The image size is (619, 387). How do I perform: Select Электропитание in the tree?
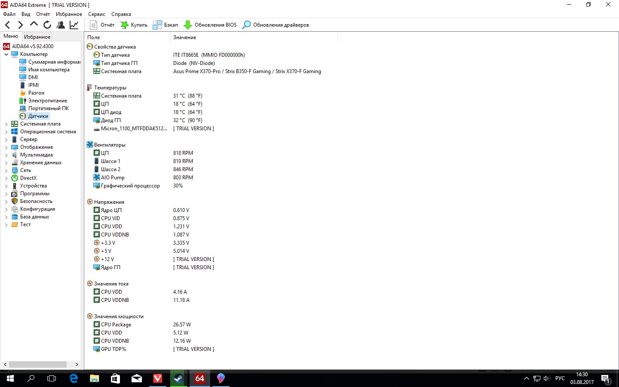43,101
